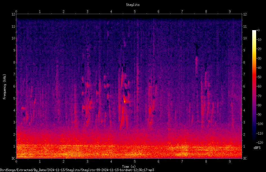Click the Time (s) axis label
266x172 pixels.
tap(129, 166)
